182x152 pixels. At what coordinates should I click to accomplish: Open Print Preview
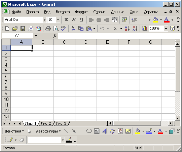56,29
